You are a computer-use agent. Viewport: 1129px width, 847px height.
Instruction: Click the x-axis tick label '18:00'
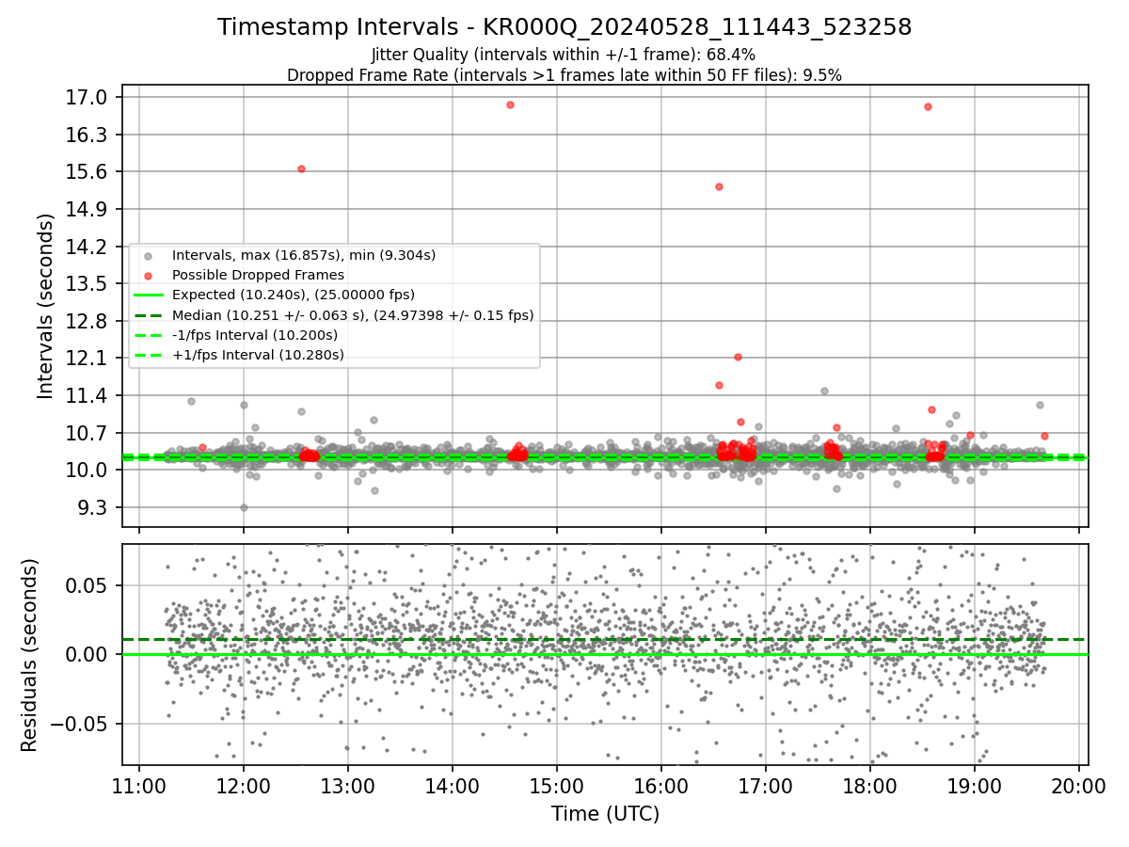coord(869,785)
